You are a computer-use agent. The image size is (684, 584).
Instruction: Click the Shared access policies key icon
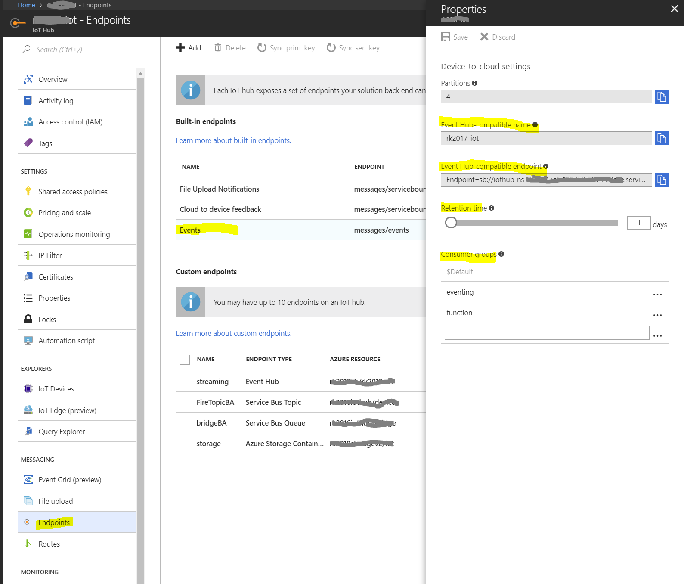click(x=28, y=191)
